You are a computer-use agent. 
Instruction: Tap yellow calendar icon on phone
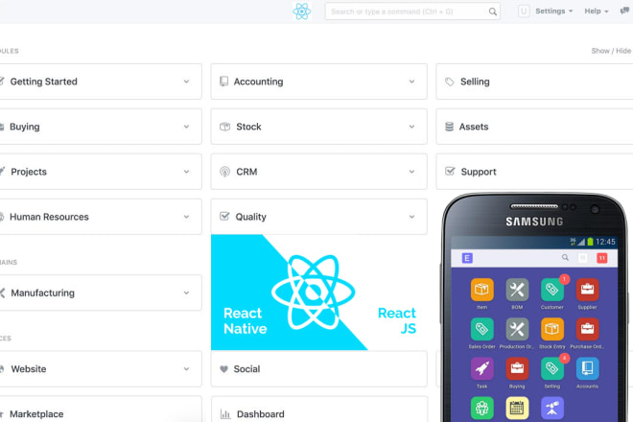click(517, 409)
